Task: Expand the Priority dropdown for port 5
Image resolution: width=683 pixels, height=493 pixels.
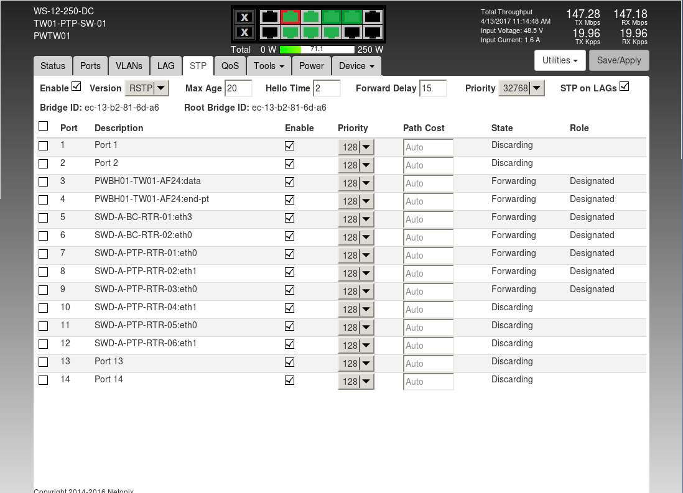Action: click(356, 219)
